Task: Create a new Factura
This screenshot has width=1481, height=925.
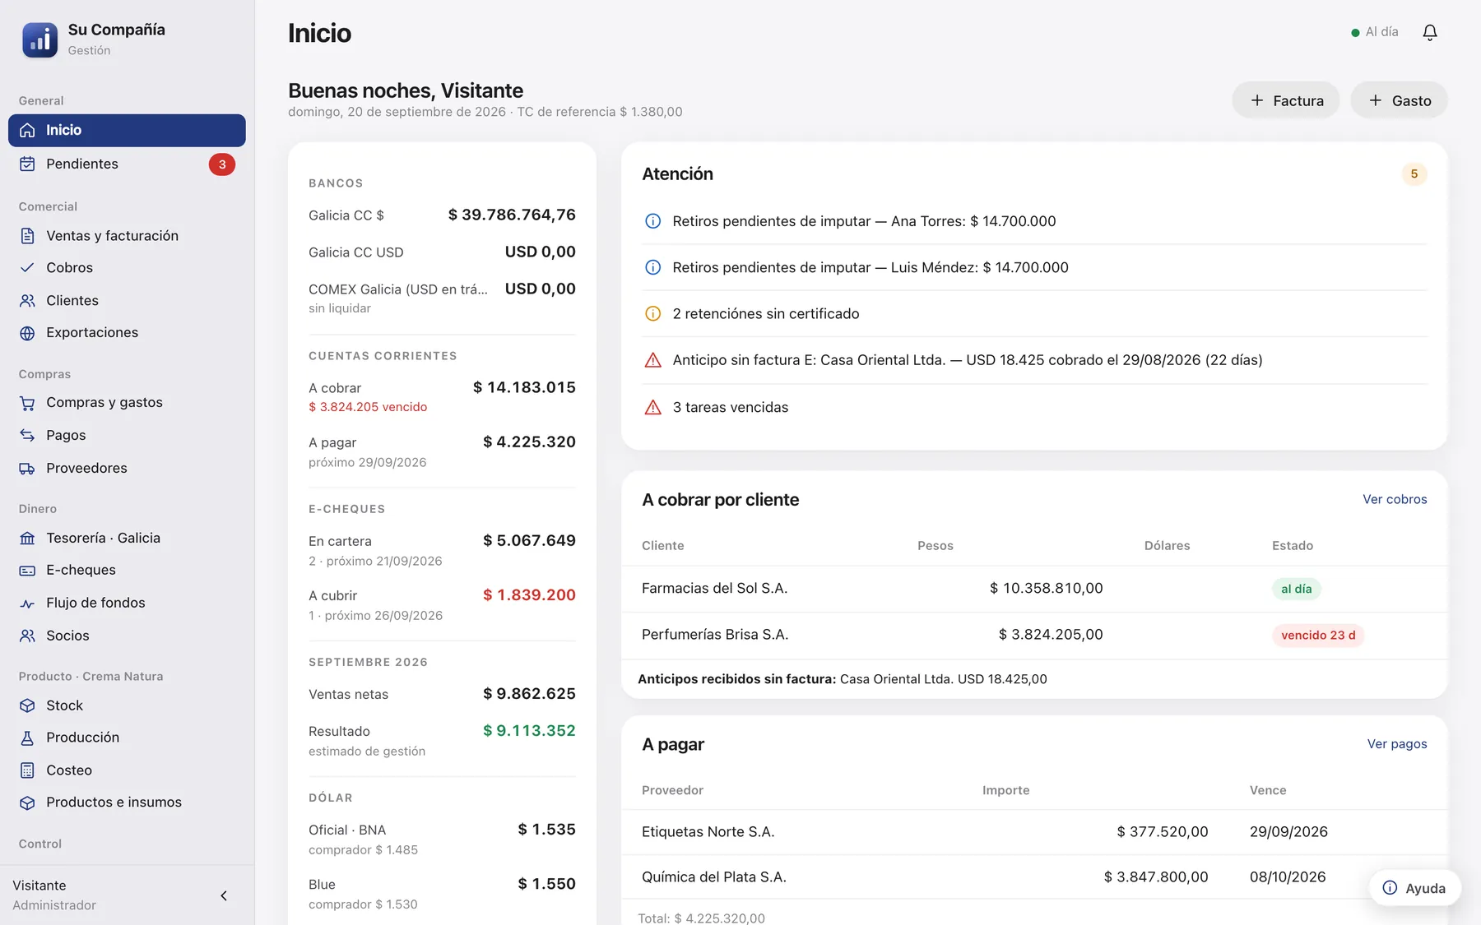Action: click(1286, 100)
